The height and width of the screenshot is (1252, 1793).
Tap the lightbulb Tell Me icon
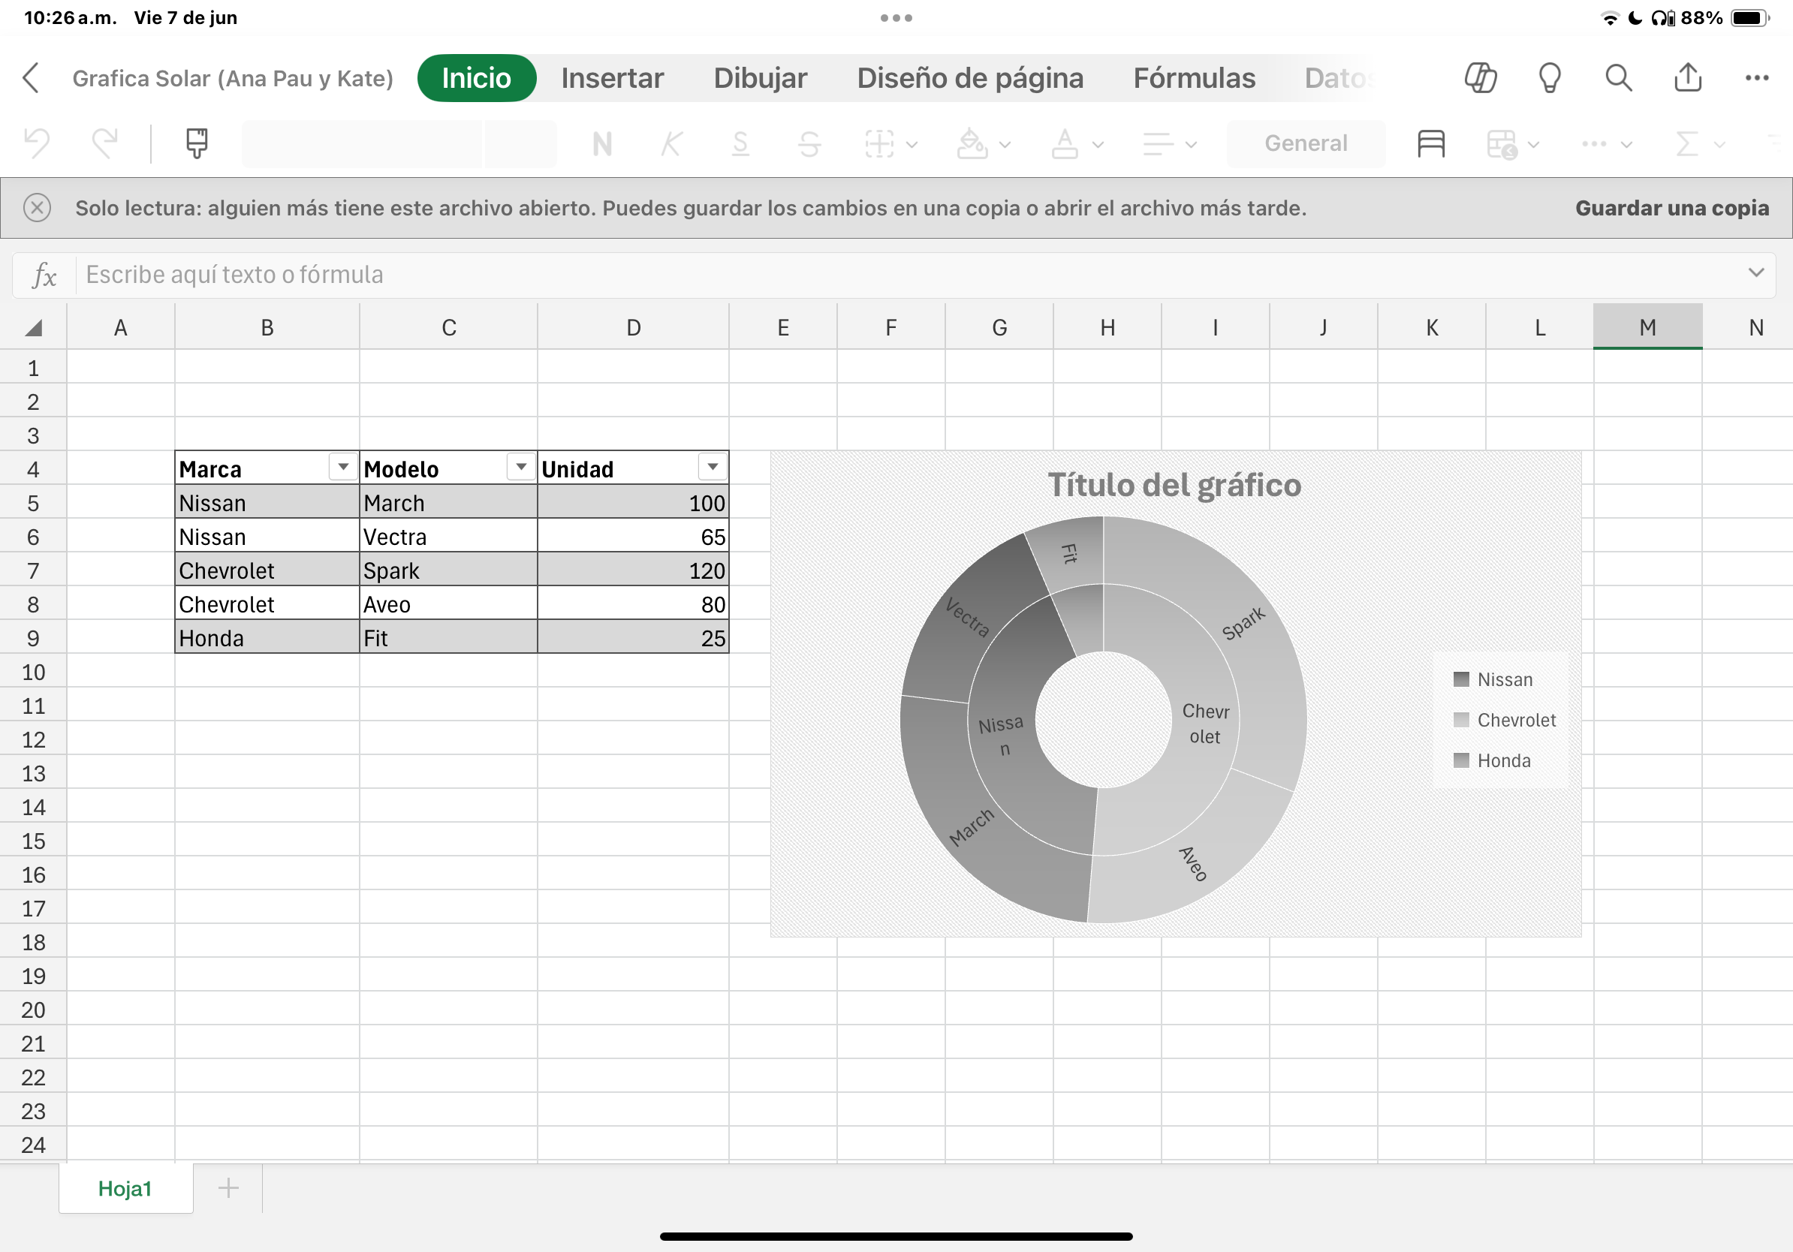click(1549, 78)
